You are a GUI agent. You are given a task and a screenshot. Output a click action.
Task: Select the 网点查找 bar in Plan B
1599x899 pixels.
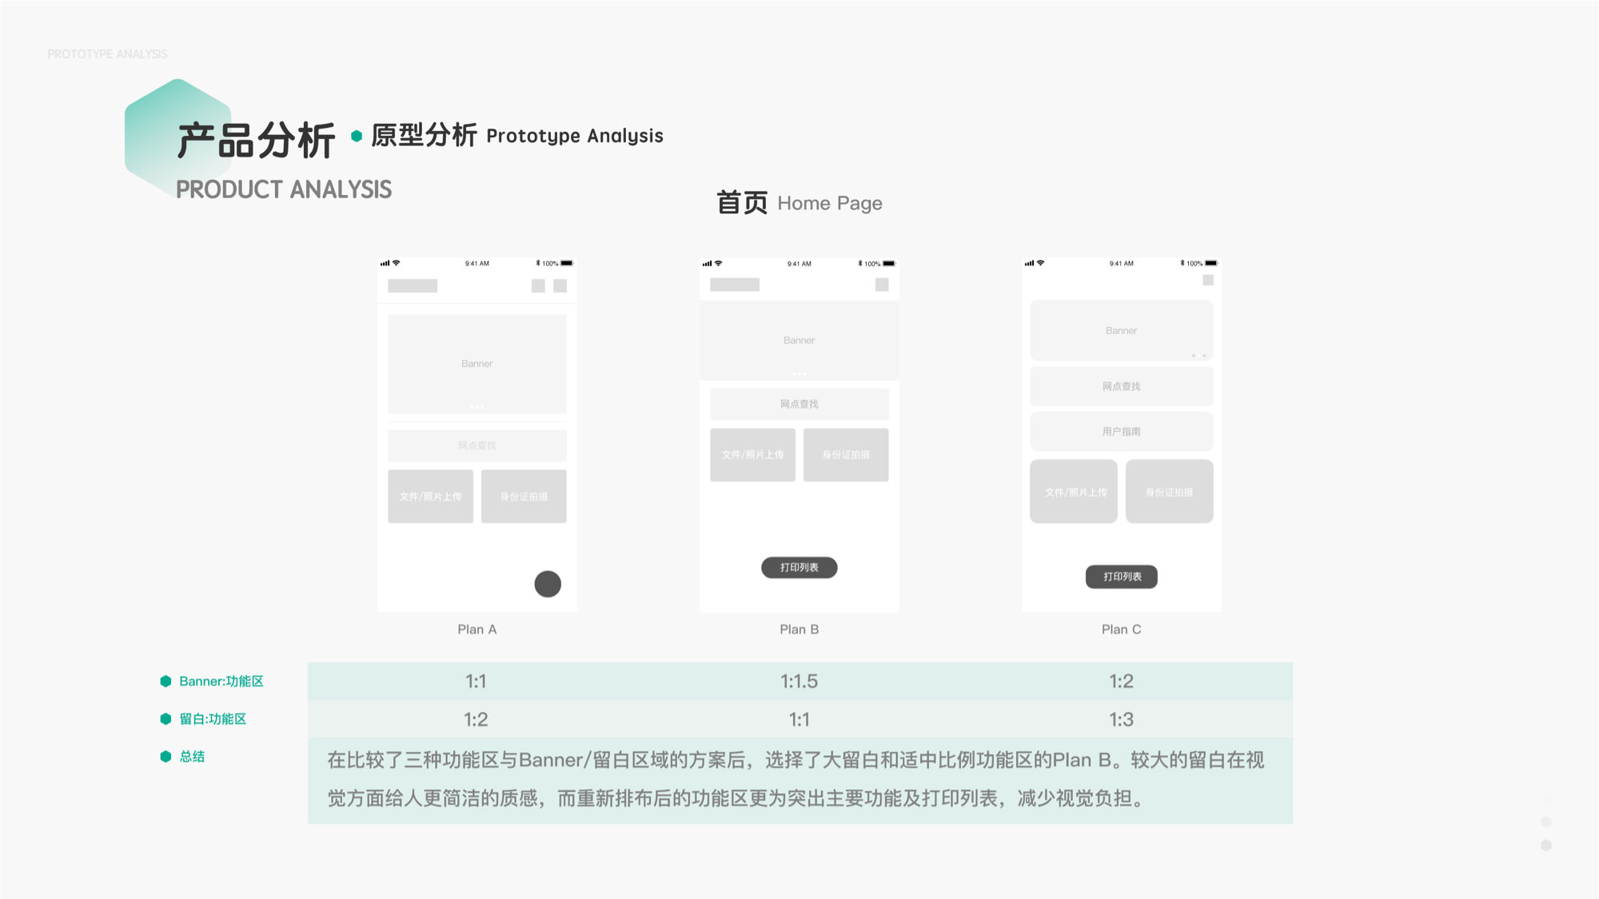(x=799, y=404)
